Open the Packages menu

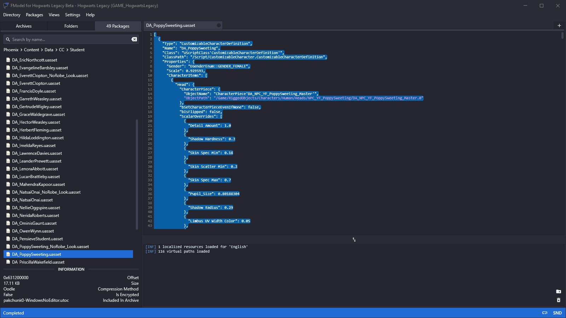(x=34, y=15)
